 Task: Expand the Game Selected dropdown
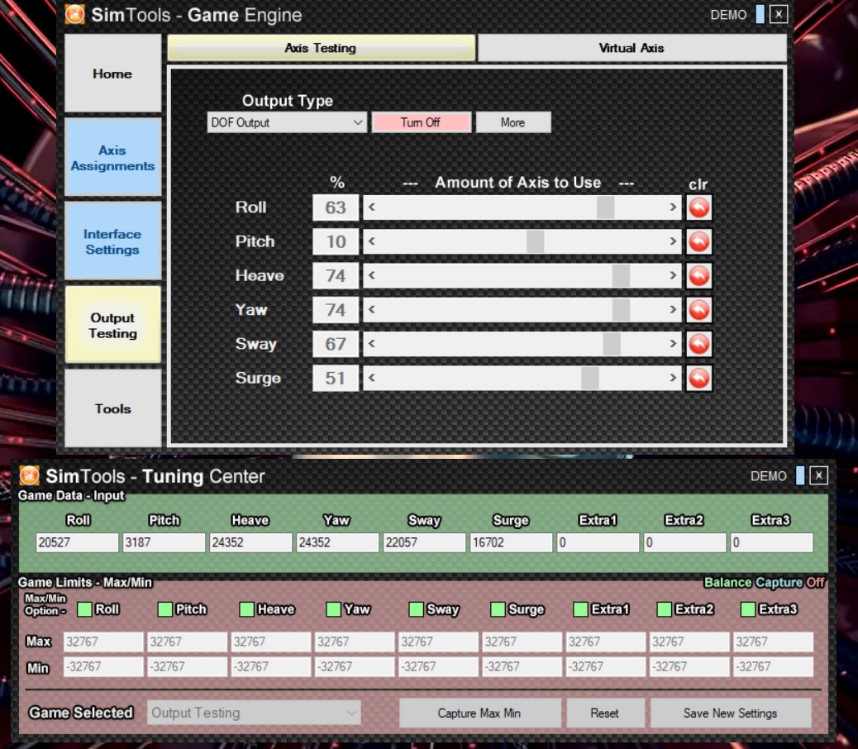[254, 713]
